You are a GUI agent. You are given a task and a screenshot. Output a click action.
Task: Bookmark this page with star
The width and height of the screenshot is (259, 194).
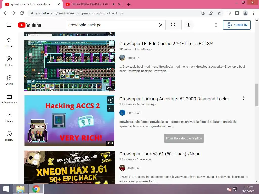(219, 13)
